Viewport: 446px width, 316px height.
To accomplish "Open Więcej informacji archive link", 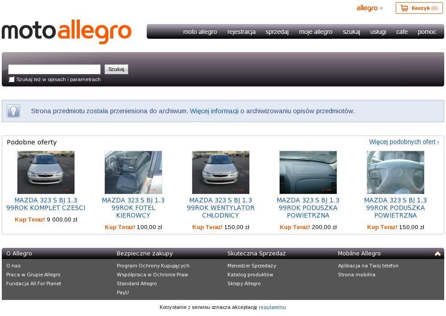I will coord(214,111).
